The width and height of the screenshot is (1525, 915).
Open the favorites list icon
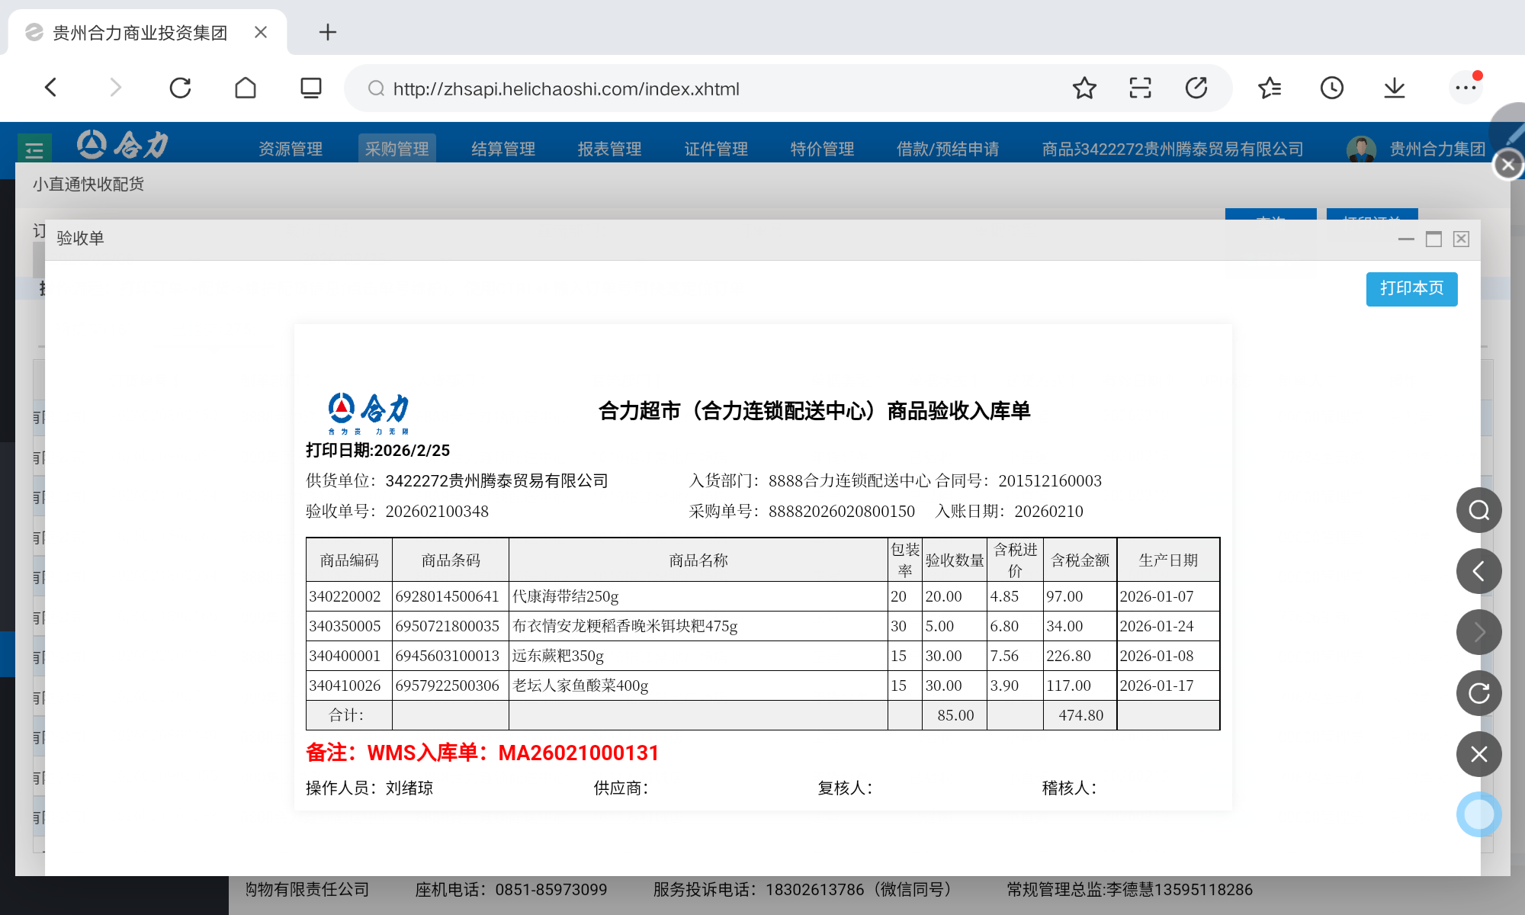[1270, 88]
